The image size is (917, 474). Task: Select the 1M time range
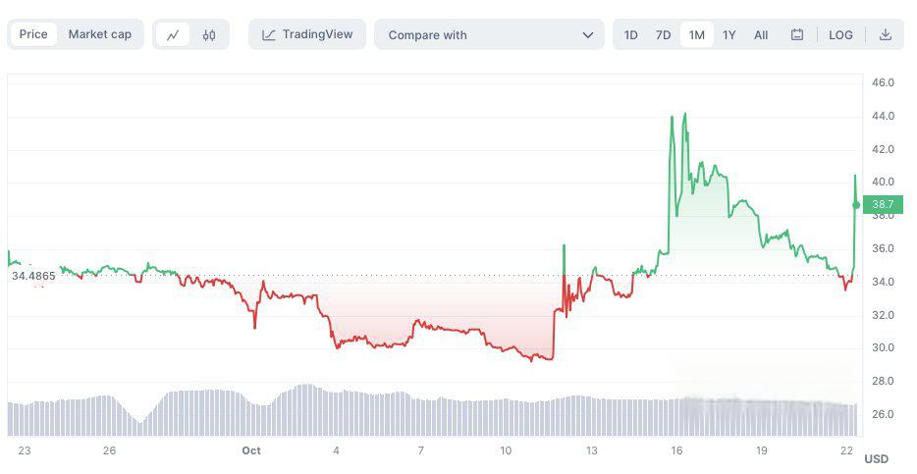(696, 35)
